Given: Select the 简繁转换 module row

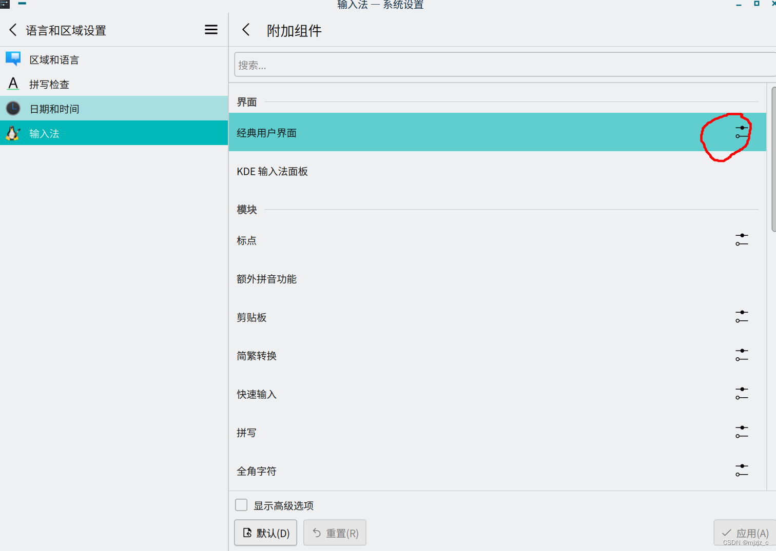Looking at the screenshot, I should [x=497, y=355].
